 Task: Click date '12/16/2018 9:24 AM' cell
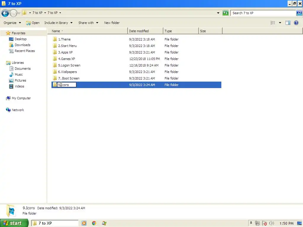[x=144, y=65]
